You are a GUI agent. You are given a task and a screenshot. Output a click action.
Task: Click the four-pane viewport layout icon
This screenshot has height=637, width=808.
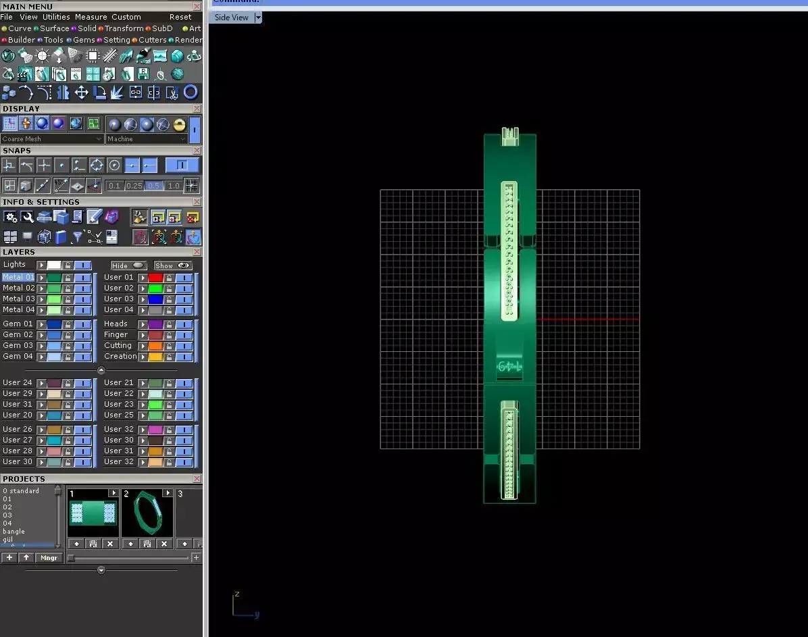click(x=10, y=236)
